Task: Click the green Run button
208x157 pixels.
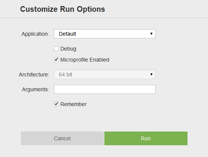Action: pos(146,138)
